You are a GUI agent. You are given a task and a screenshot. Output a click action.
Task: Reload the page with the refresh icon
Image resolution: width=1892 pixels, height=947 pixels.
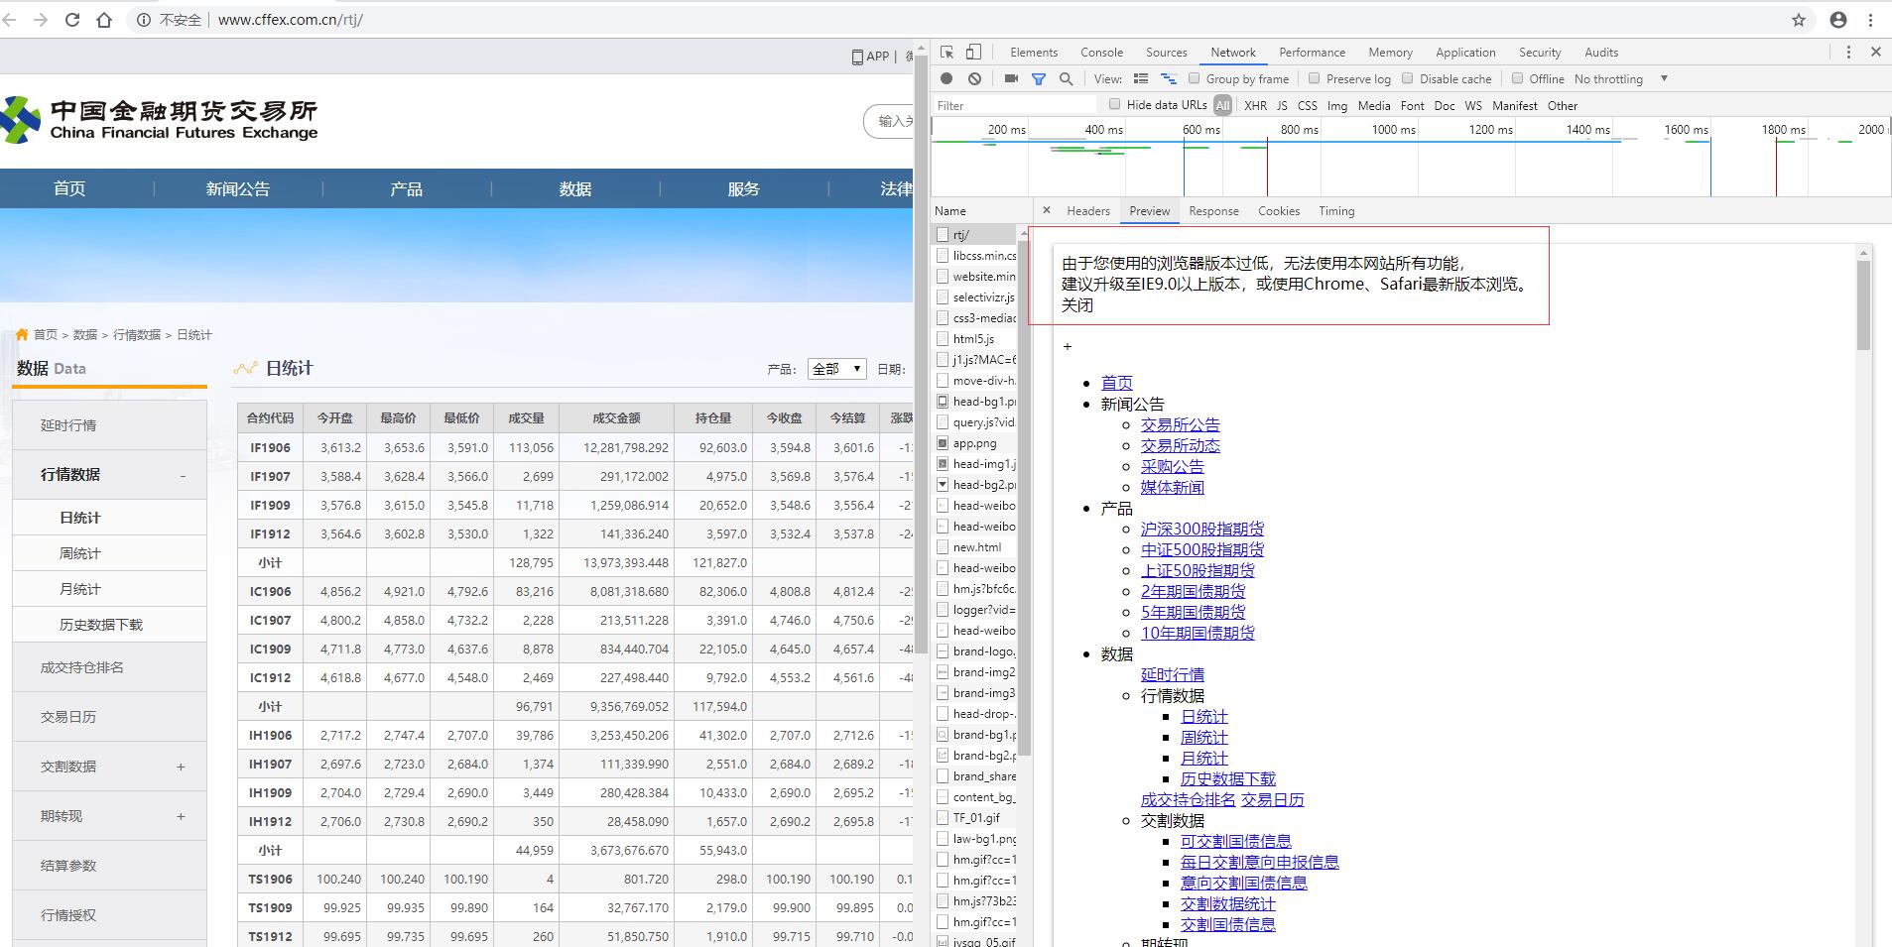(x=72, y=20)
